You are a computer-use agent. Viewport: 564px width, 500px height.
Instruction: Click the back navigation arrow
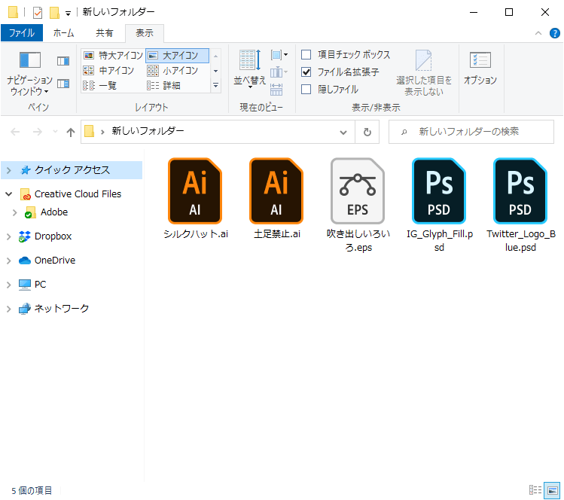click(15, 132)
